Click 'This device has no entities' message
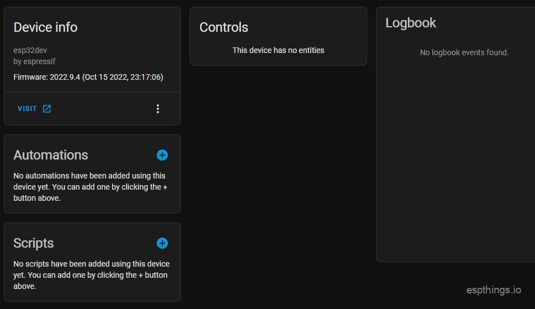 pos(278,50)
